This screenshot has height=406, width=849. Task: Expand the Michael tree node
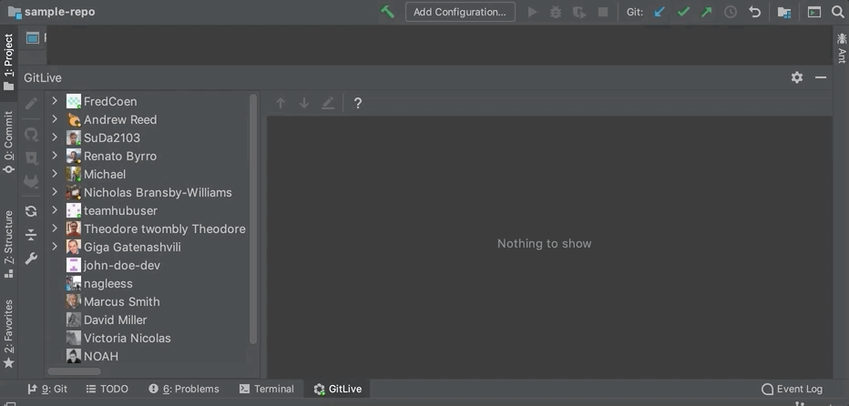(55, 174)
